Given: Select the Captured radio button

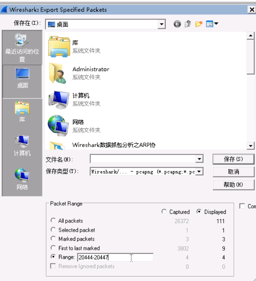Looking at the screenshot, I should [164, 211].
